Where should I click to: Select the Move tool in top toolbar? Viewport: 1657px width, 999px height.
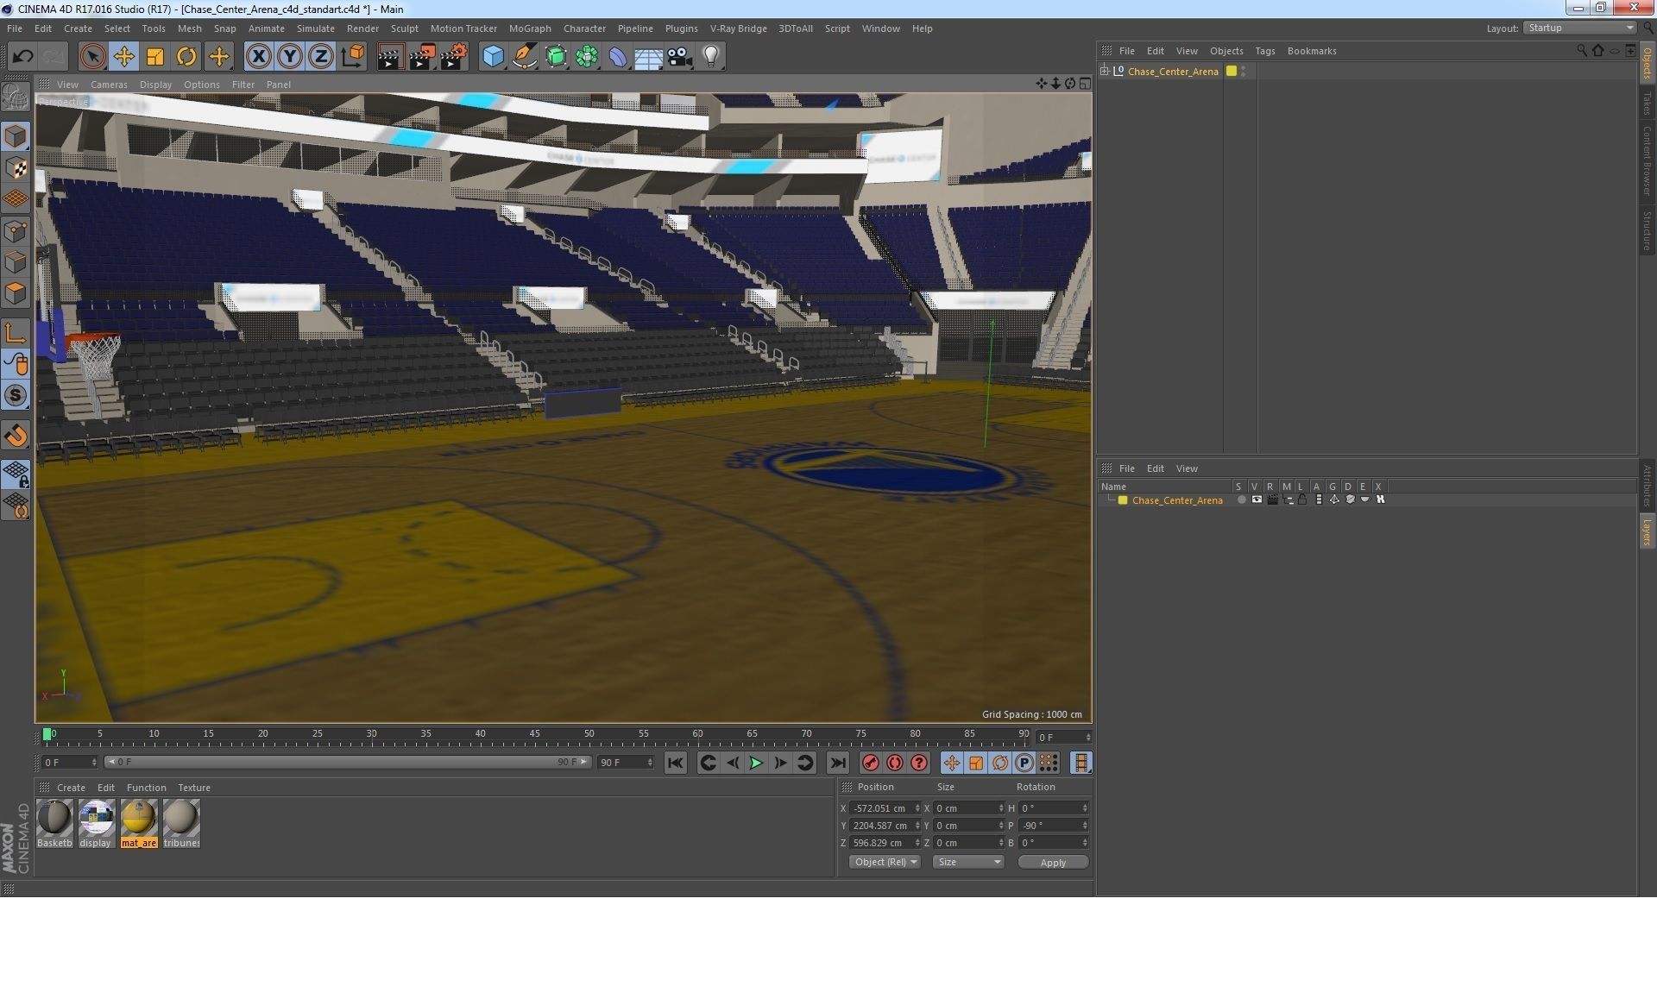123,57
